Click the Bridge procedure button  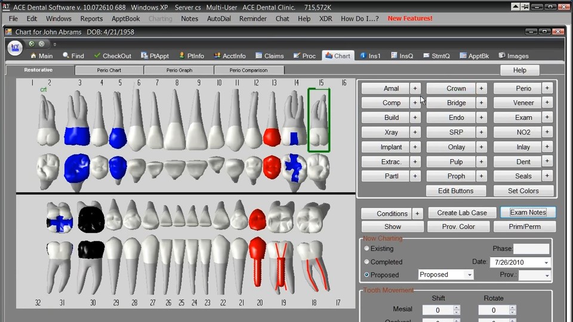tap(451, 103)
